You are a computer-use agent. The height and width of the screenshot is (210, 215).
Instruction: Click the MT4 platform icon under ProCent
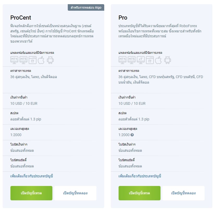pyautogui.click(x=14, y=60)
